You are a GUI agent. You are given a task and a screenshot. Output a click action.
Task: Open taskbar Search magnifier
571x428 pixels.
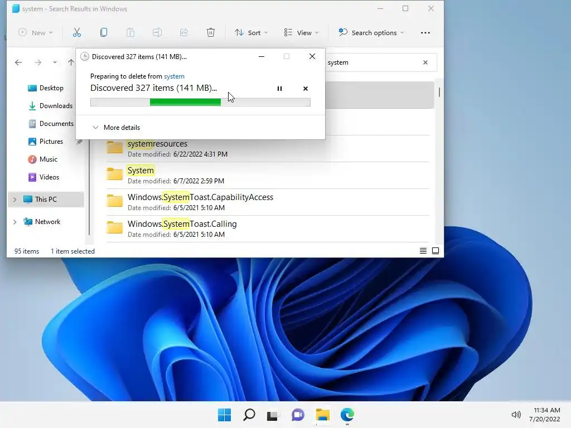point(249,415)
